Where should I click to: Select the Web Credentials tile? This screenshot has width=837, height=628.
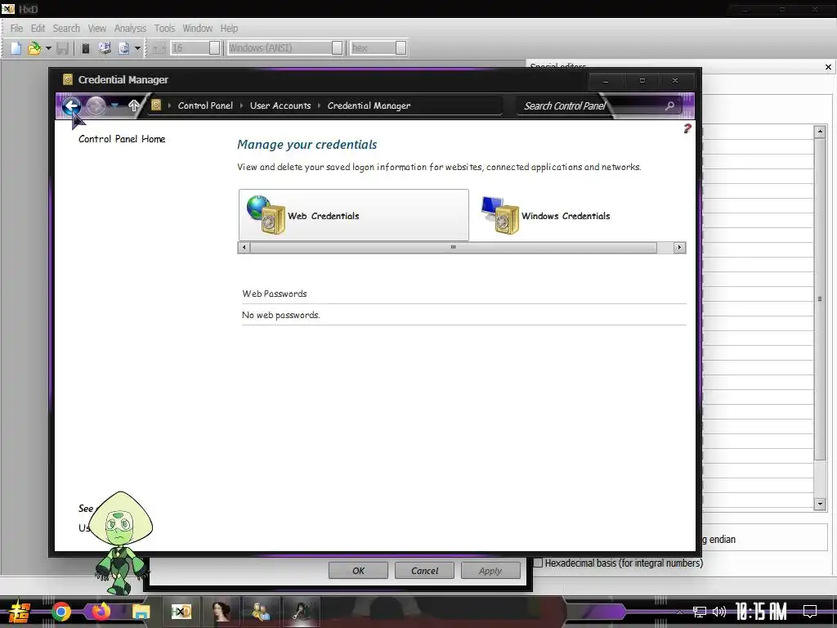[x=353, y=215]
